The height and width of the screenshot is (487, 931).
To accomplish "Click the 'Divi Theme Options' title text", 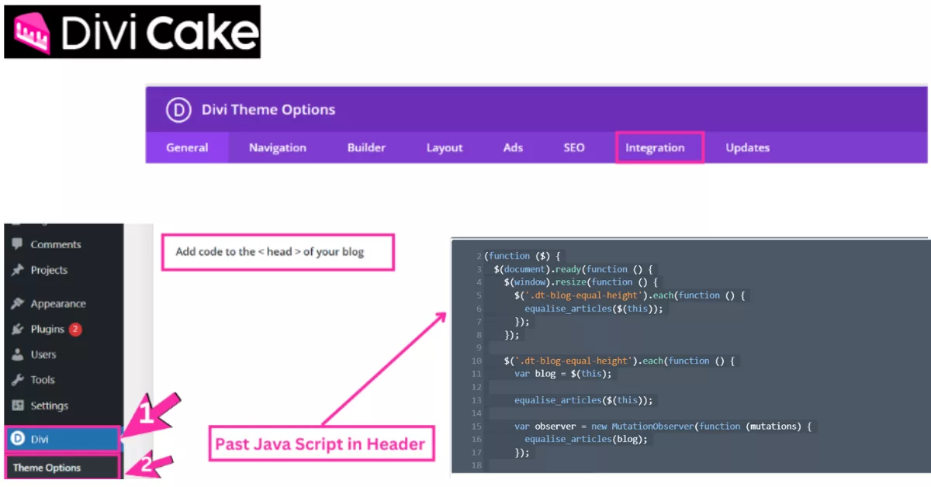I will pos(268,109).
